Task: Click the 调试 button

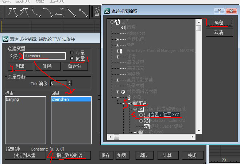Action: [144, 155]
